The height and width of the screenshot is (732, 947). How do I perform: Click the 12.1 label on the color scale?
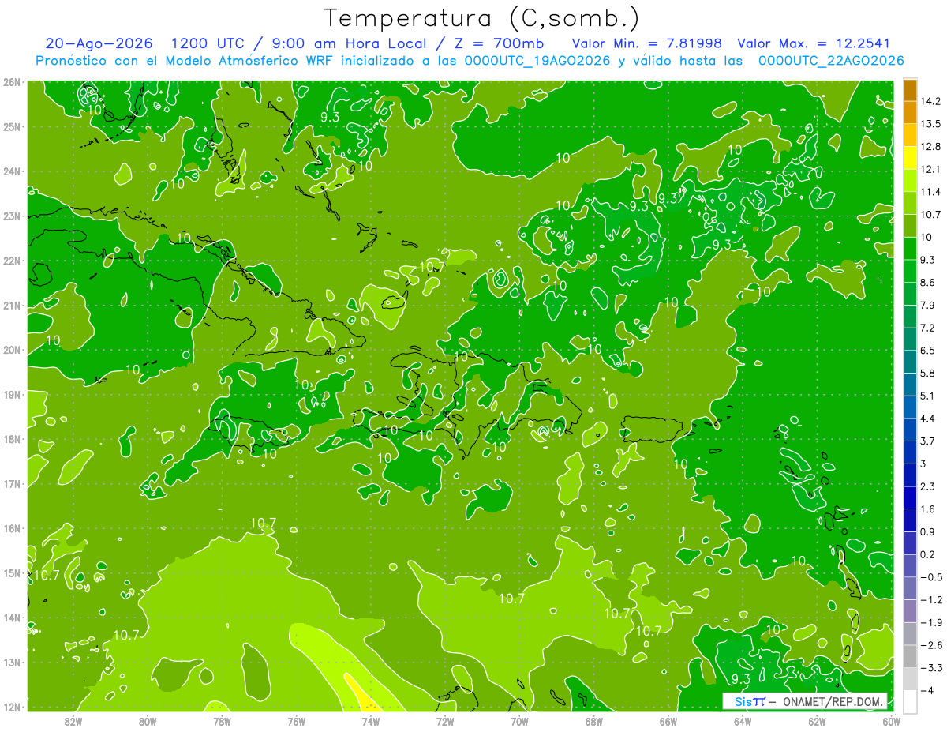point(932,169)
